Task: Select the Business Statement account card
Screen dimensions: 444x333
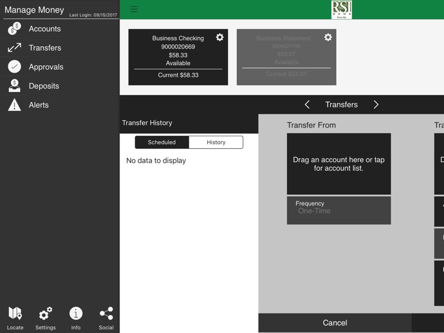Action: pos(287,57)
